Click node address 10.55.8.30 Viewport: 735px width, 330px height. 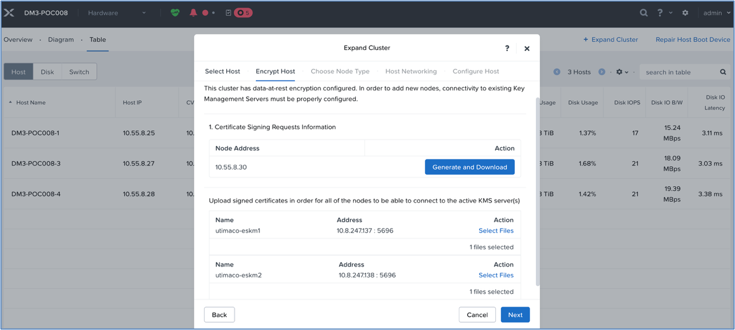point(231,167)
